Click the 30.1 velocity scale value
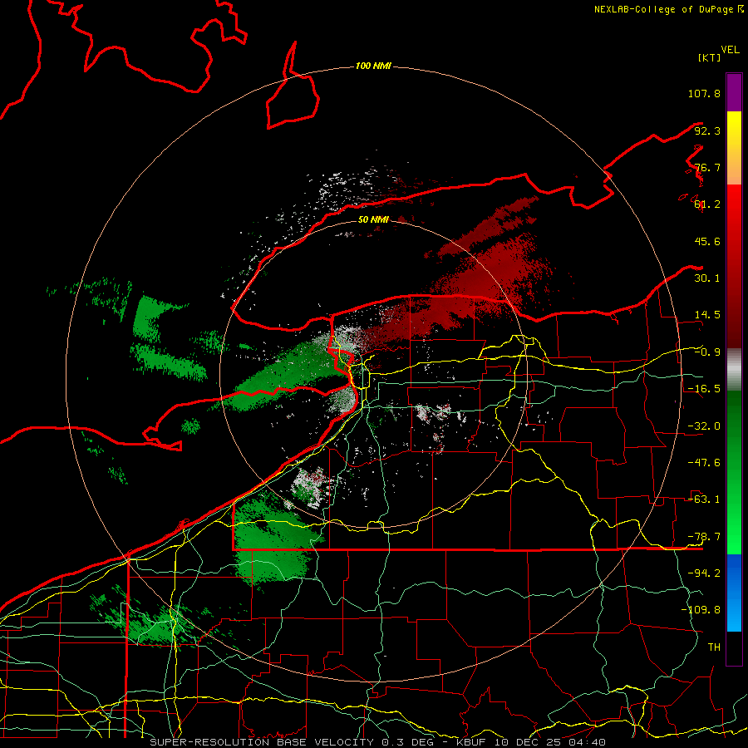 pos(707,278)
